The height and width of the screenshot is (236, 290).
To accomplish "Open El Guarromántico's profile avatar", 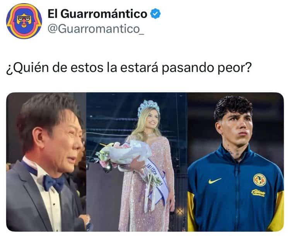I will tap(24, 21).
